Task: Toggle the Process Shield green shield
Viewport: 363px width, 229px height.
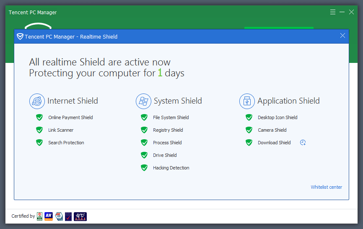Action: [144, 143]
